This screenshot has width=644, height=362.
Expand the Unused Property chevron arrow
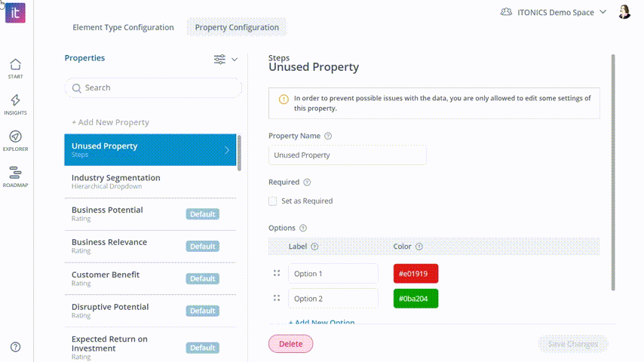pyautogui.click(x=227, y=150)
